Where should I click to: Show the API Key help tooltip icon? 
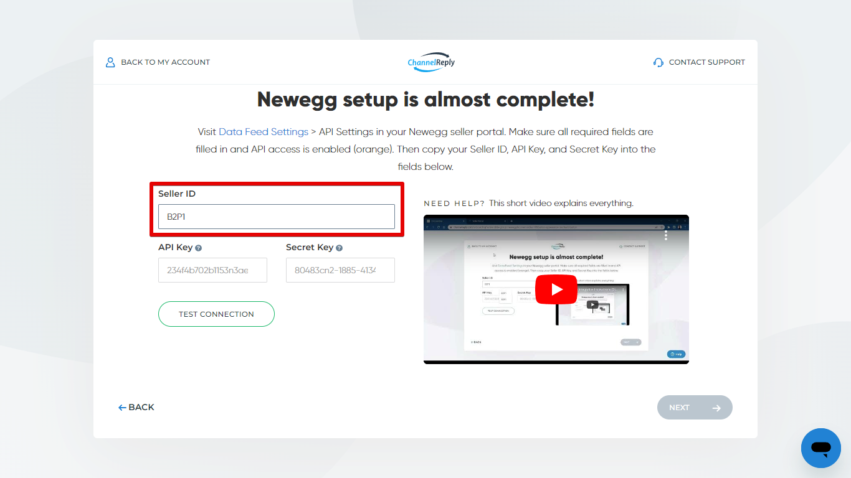point(199,248)
